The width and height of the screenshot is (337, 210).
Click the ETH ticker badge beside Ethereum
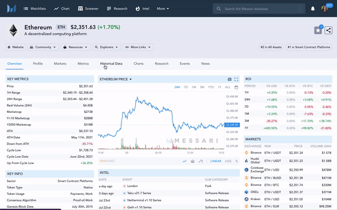point(61,27)
